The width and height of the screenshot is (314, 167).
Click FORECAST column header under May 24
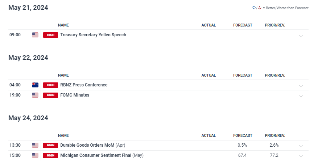point(243,135)
